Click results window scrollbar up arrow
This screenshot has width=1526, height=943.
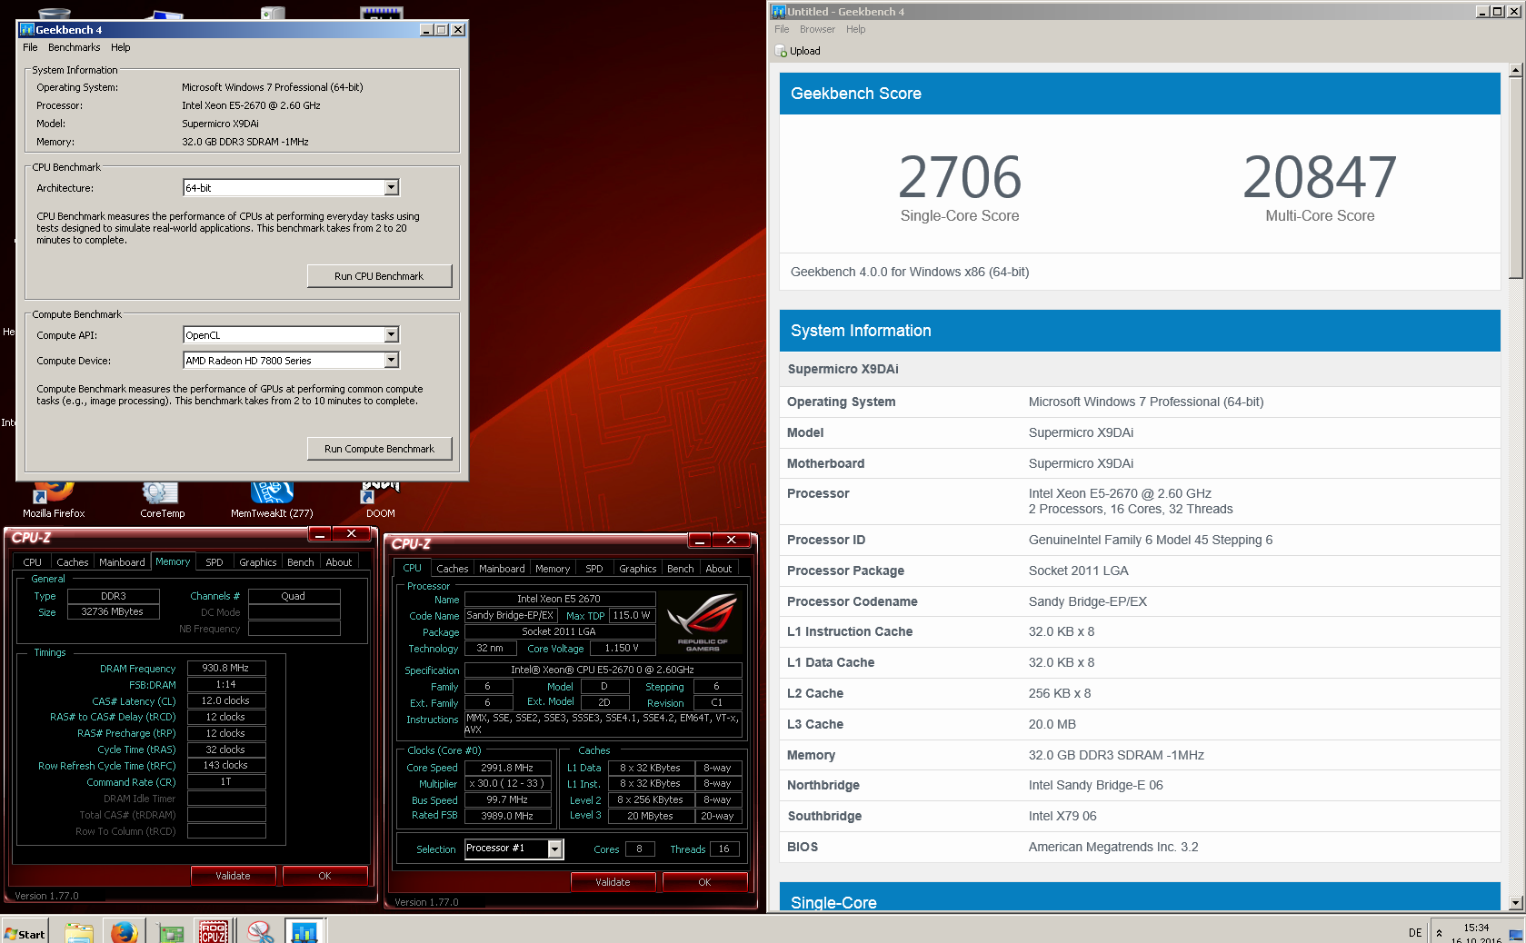[x=1515, y=70]
